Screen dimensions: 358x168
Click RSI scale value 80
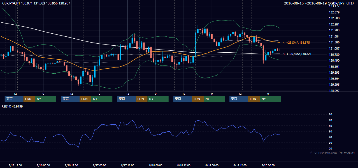tap(330, 115)
